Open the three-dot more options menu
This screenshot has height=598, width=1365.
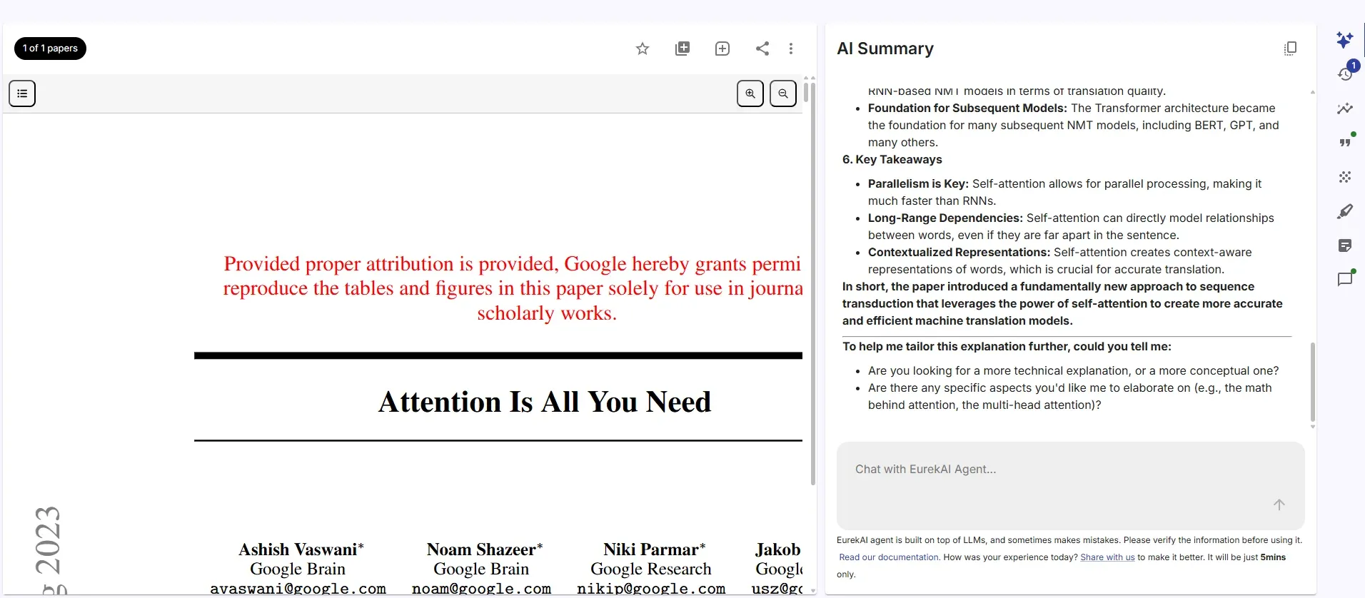[x=791, y=49]
